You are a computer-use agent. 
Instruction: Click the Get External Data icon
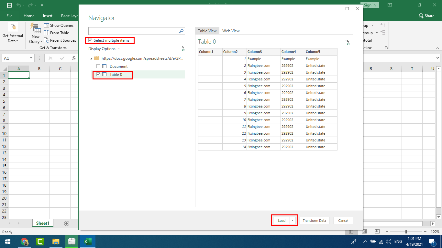[13, 27]
